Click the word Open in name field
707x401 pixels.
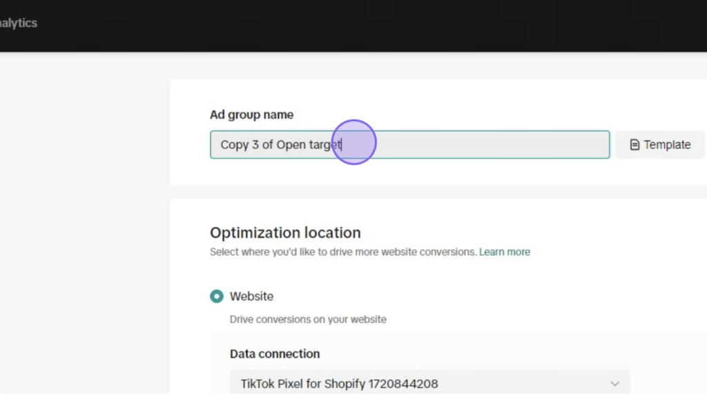click(291, 145)
